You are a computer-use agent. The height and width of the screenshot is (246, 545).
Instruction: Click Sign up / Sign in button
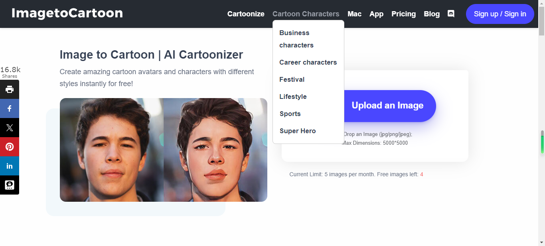500,14
